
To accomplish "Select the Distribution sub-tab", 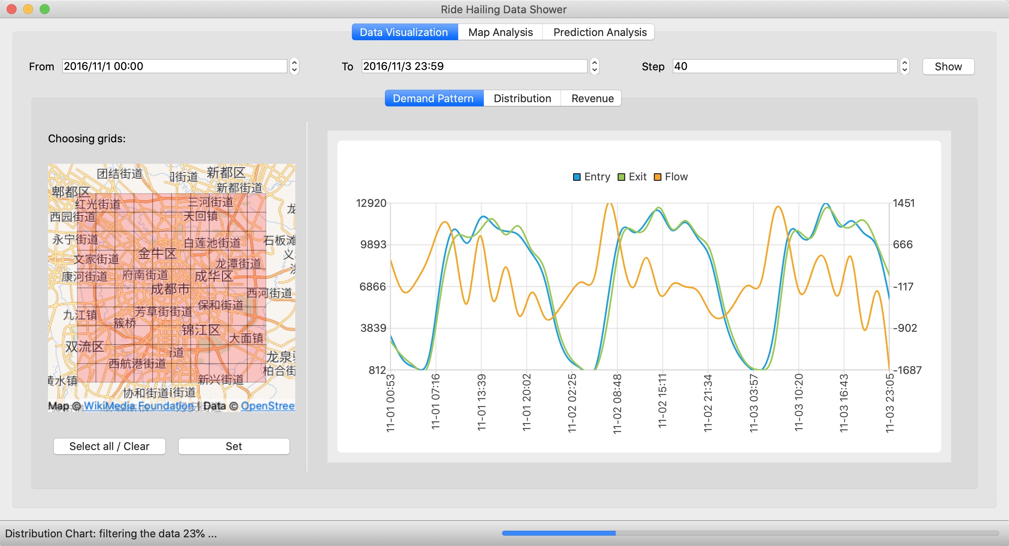I will 522,98.
